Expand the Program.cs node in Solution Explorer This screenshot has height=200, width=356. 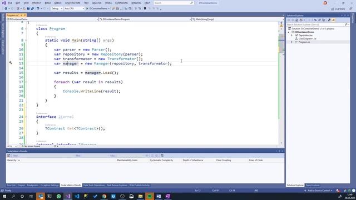click(x=291, y=42)
